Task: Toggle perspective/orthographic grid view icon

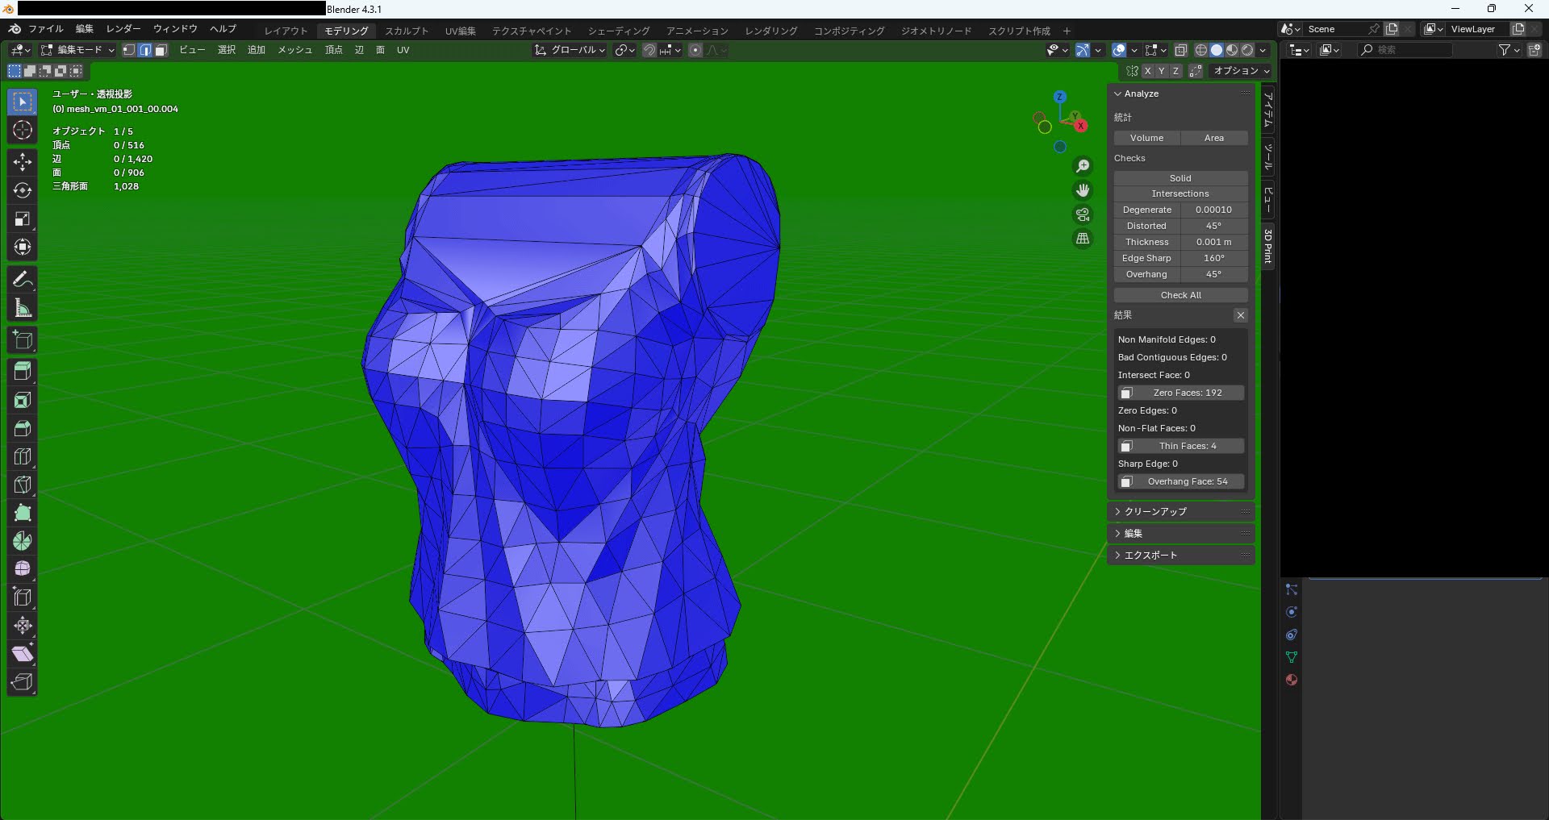Action: (1083, 239)
